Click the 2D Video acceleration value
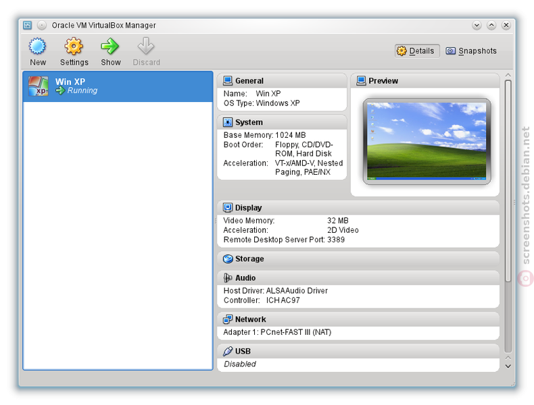 point(343,230)
